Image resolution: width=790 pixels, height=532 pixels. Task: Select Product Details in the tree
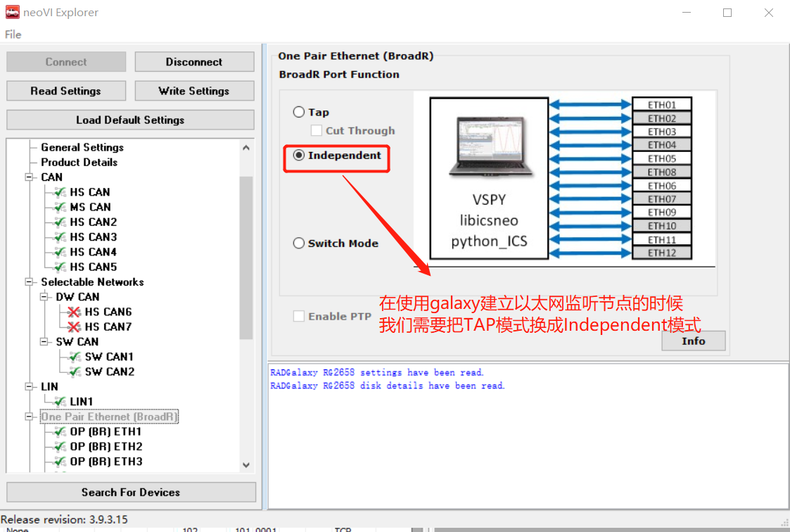79,163
